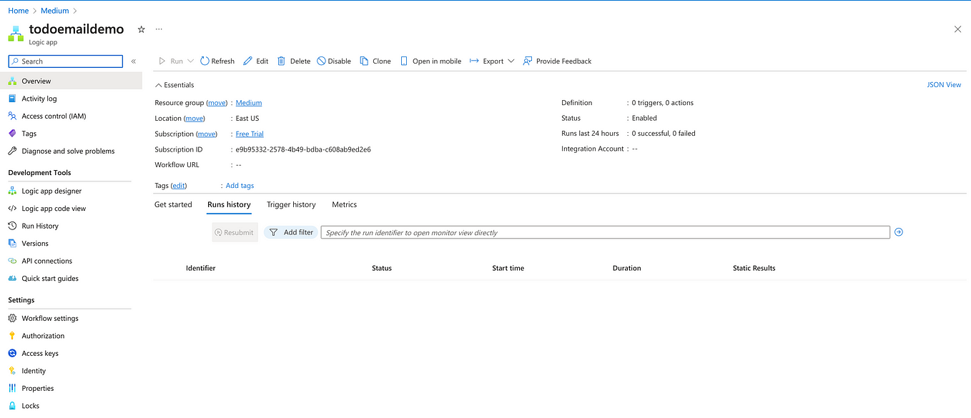Click Provide Feedback
Viewport: 971px width, 418px height.
click(557, 61)
